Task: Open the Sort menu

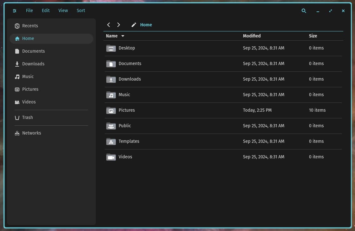Action: pos(81,10)
